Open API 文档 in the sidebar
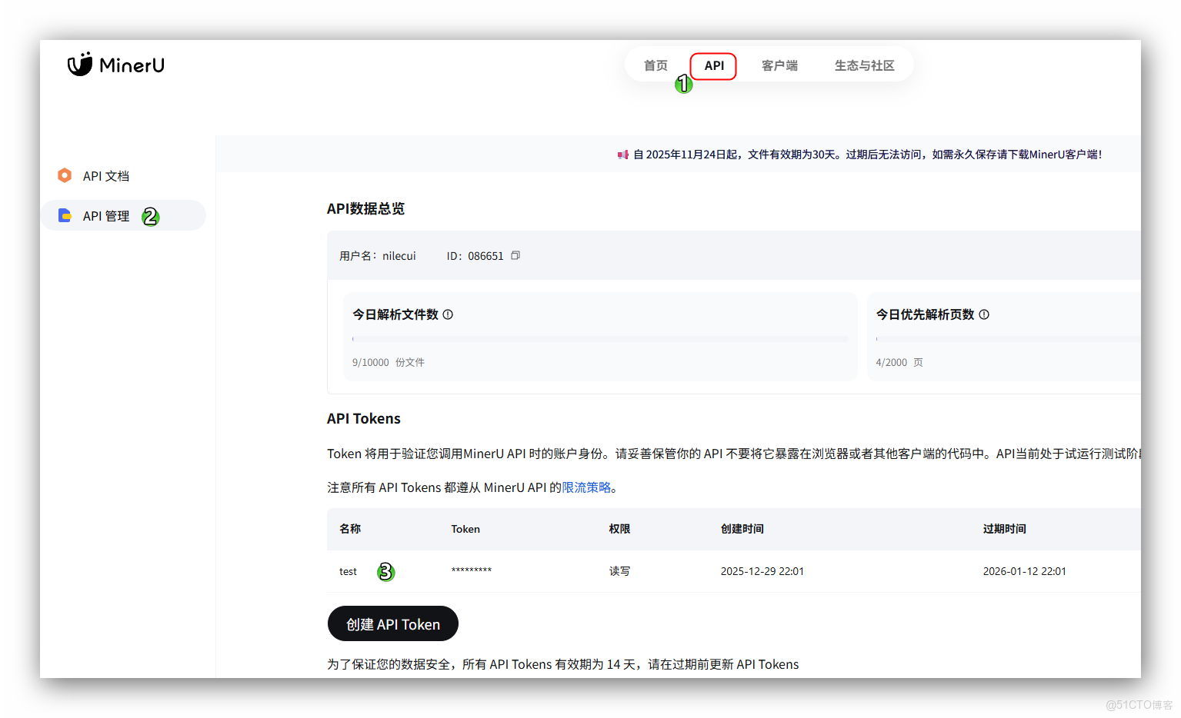This screenshot has height=718, width=1181. pyautogui.click(x=106, y=176)
